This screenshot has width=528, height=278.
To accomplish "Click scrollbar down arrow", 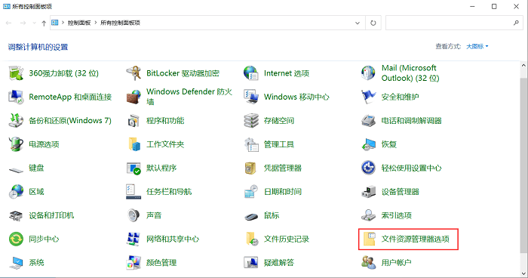I will point(523,273).
